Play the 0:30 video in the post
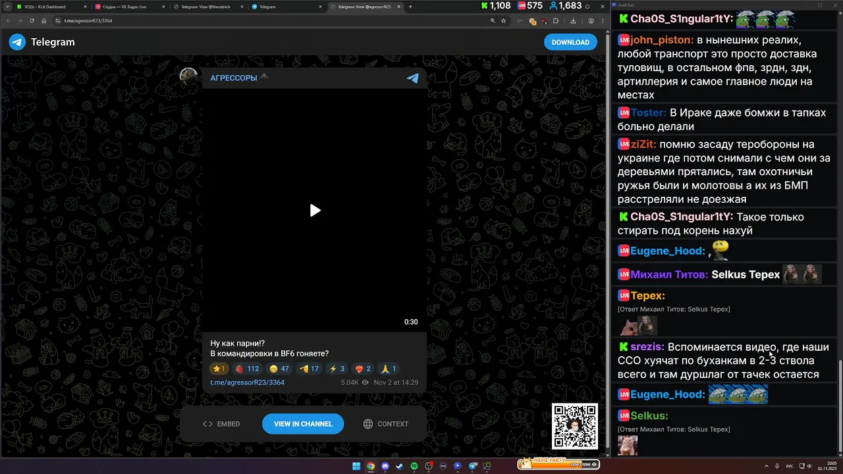Screen dimensions: 843x474 pos(315,211)
